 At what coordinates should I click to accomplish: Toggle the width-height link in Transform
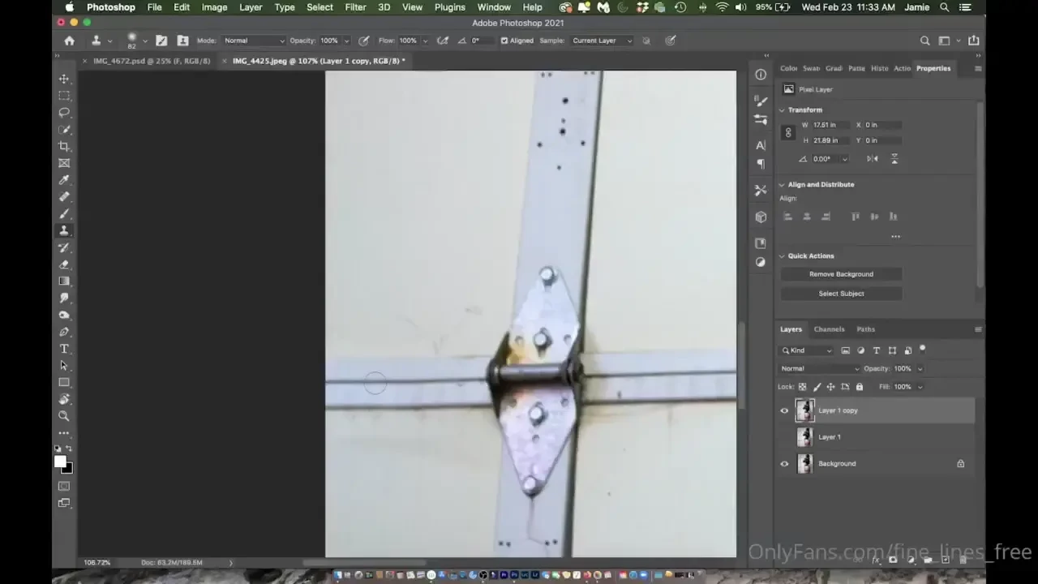click(787, 132)
